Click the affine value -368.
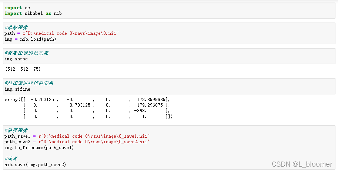 pos(140,111)
